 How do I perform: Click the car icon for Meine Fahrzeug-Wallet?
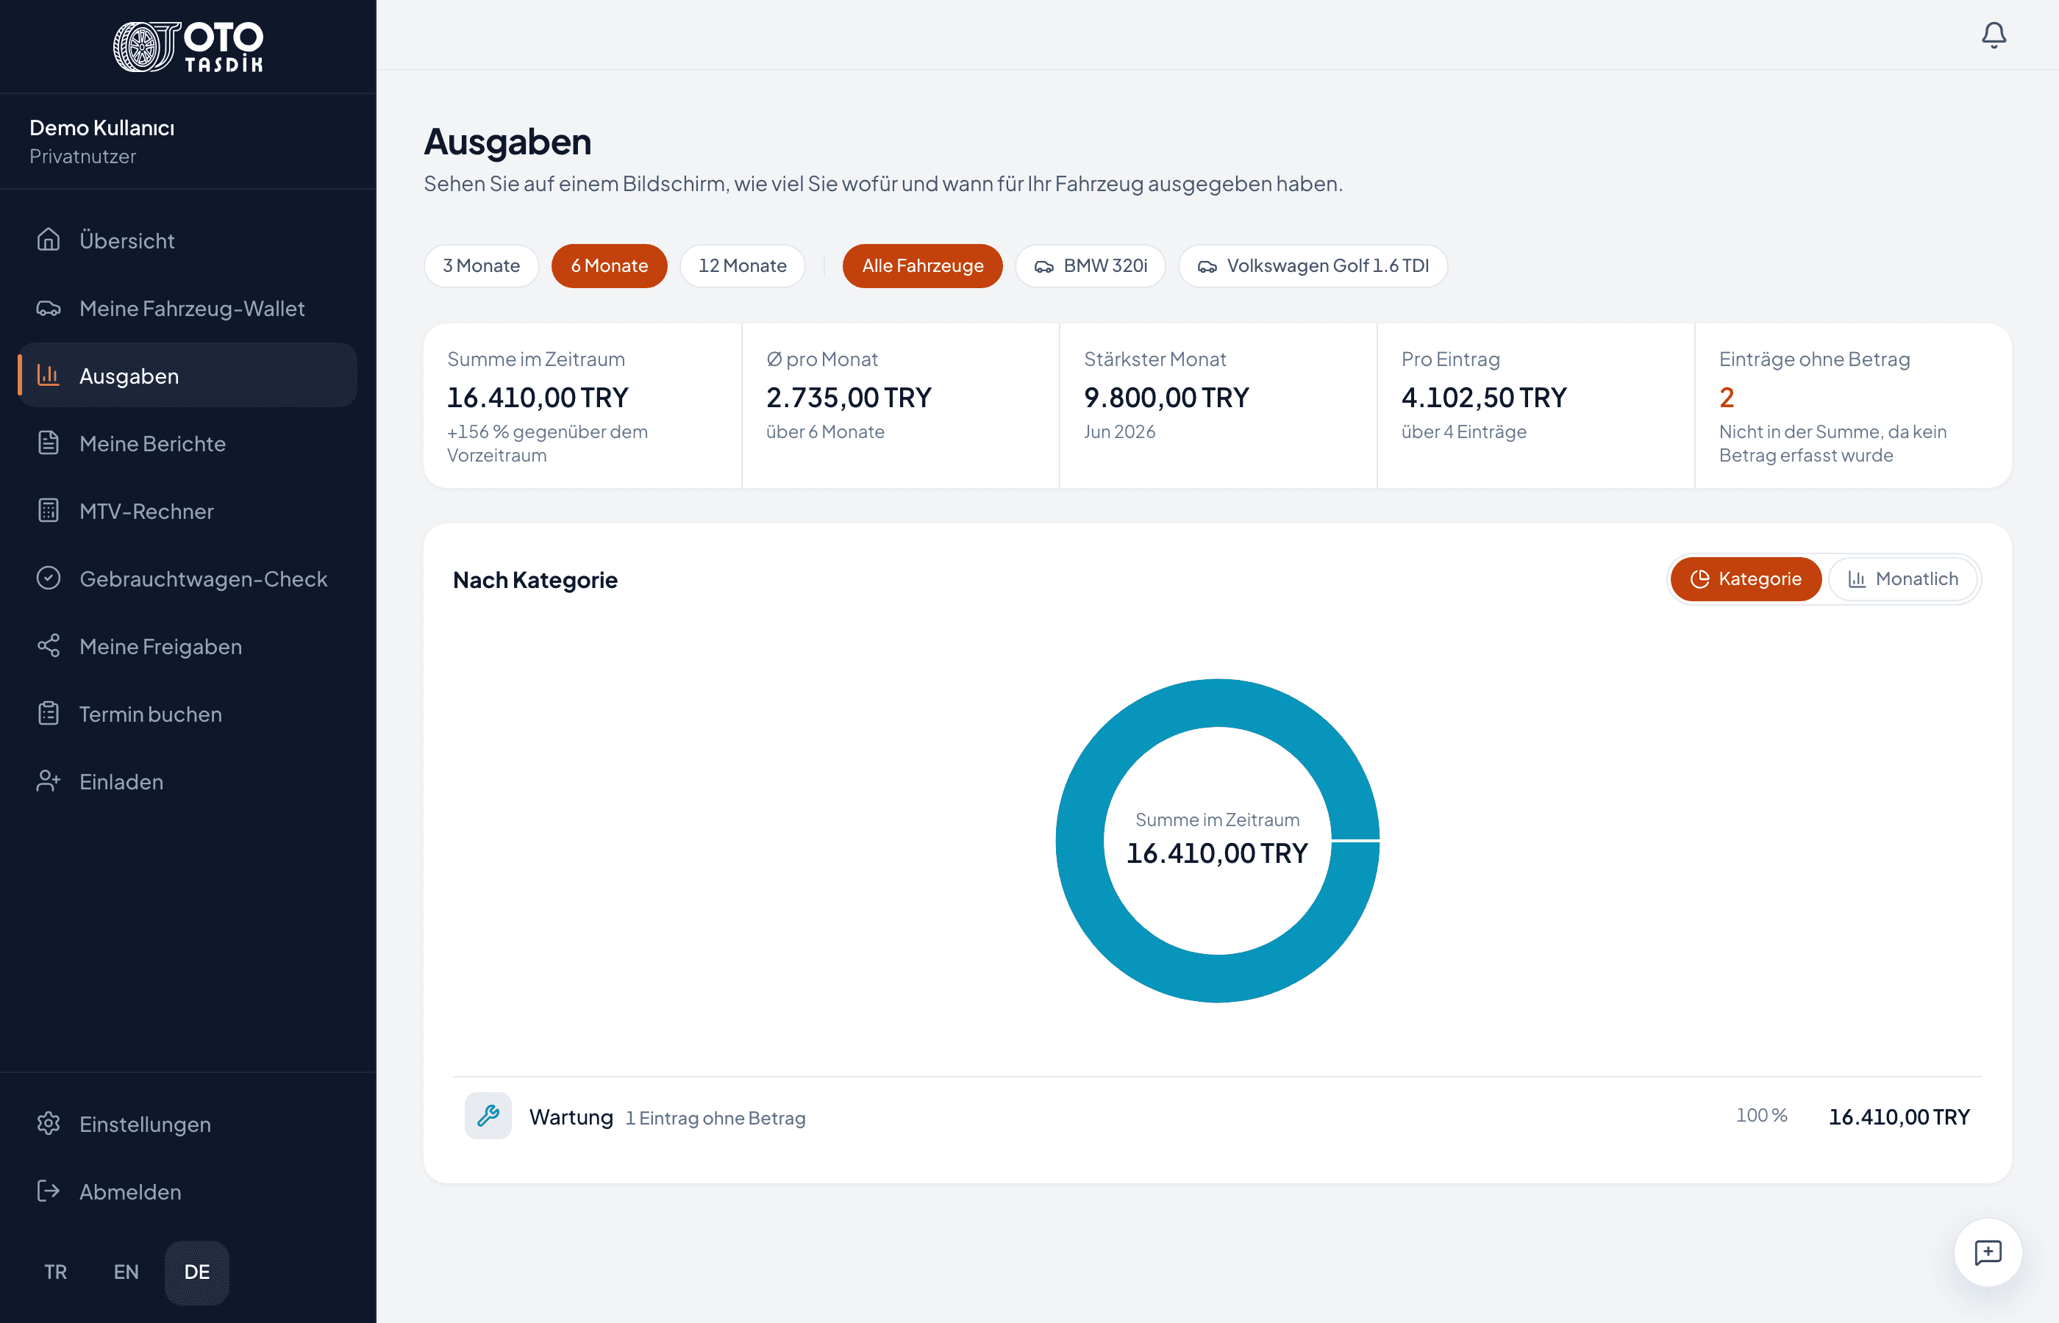pos(49,307)
